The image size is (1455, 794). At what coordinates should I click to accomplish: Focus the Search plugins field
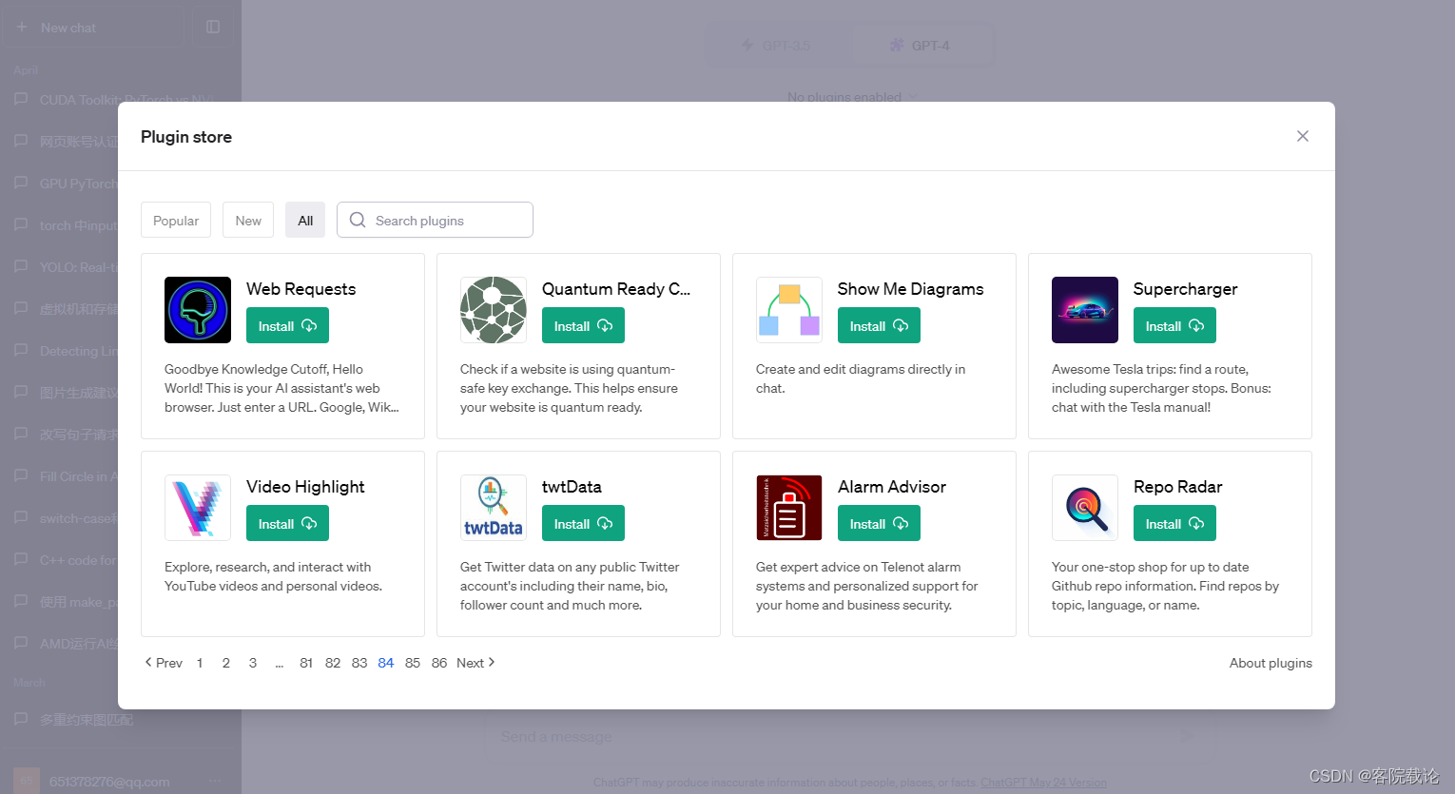pyautogui.click(x=435, y=220)
